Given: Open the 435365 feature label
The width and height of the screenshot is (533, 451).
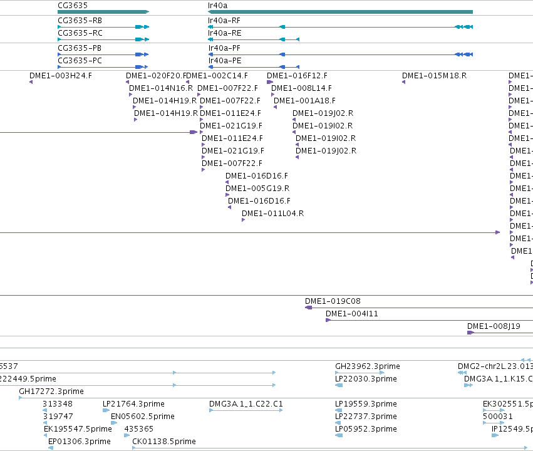Looking at the screenshot, I should coord(139,429).
